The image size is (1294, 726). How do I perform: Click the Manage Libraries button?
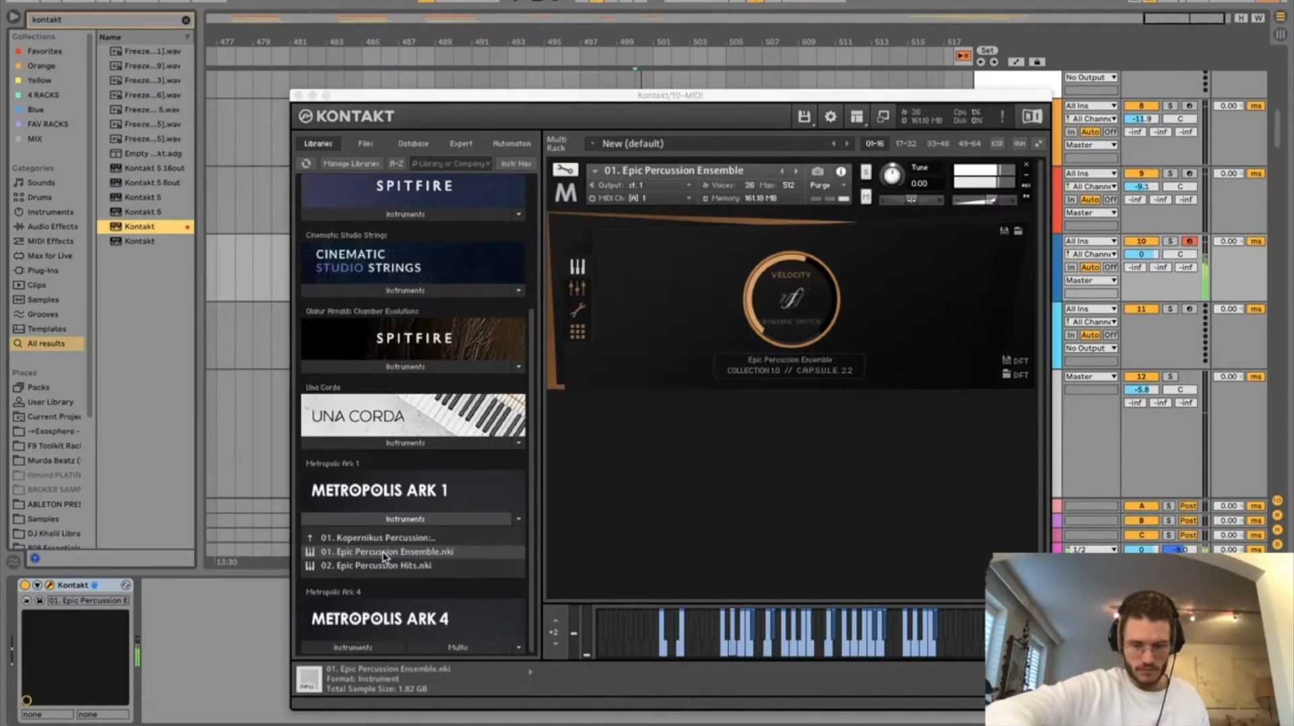coord(351,164)
